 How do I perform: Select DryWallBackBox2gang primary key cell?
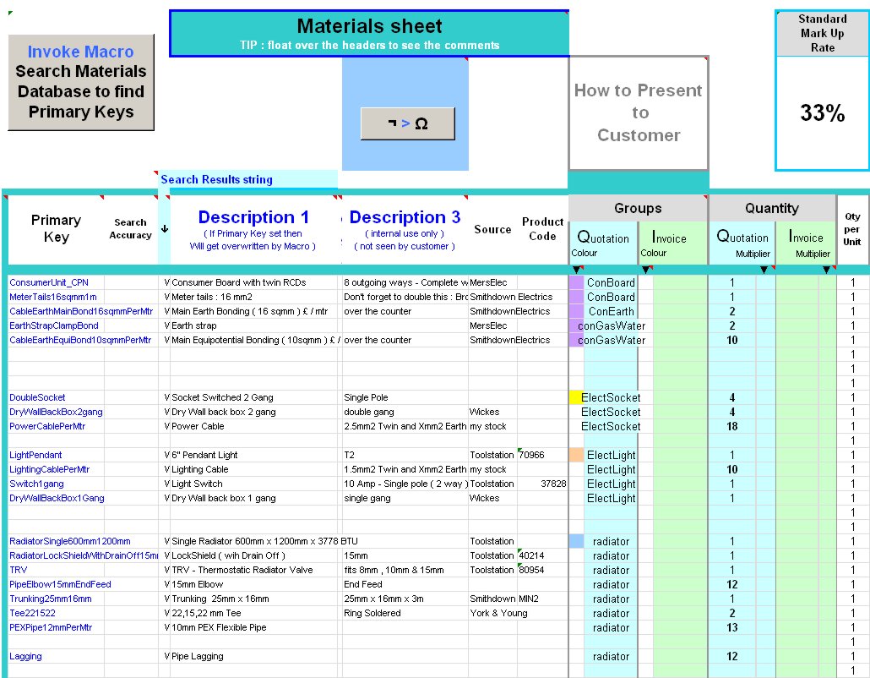pyautogui.click(x=56, y=412)
